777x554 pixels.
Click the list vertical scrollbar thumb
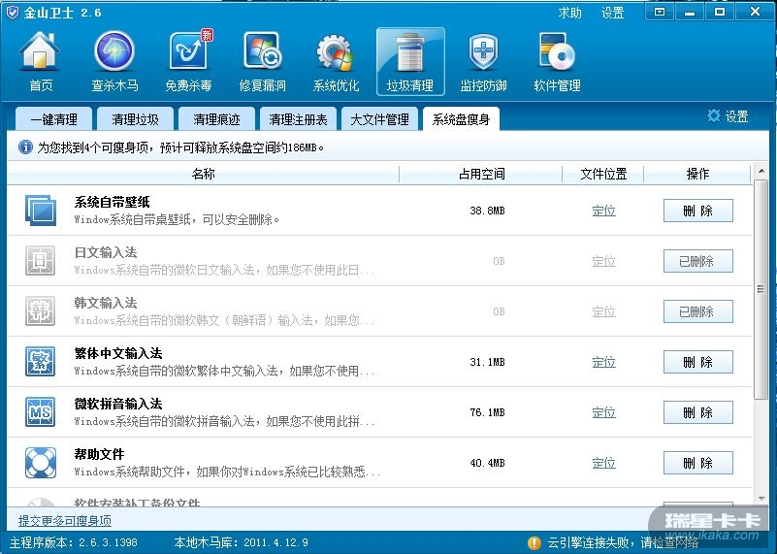761,289
